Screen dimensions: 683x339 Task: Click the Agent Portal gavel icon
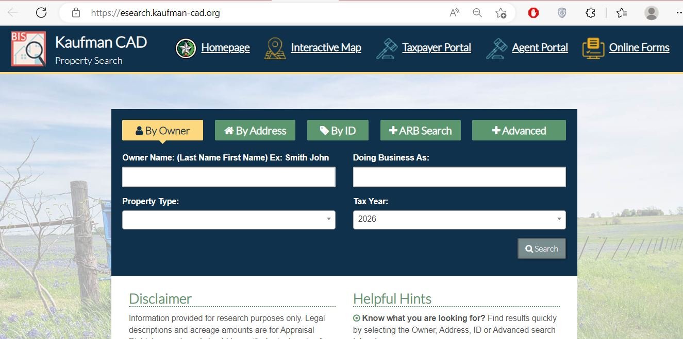coord(497,48)
